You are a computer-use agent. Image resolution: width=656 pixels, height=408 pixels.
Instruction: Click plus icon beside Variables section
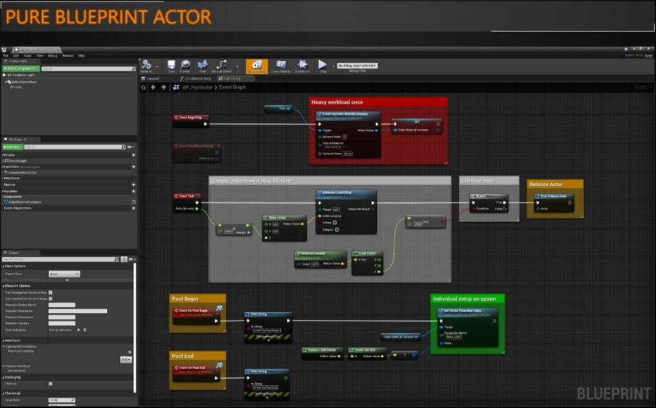pos(133,190)
